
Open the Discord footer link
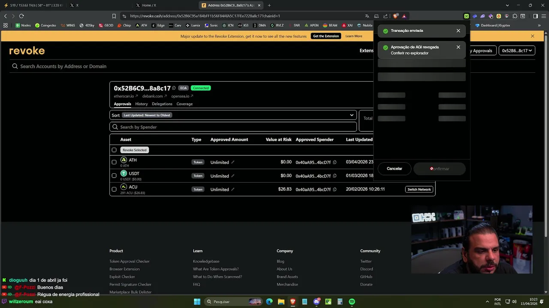click(366, 269)
